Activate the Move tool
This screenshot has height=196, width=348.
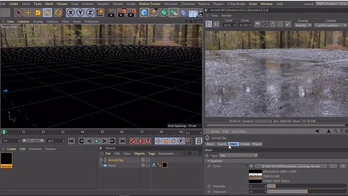coord(28,13)
